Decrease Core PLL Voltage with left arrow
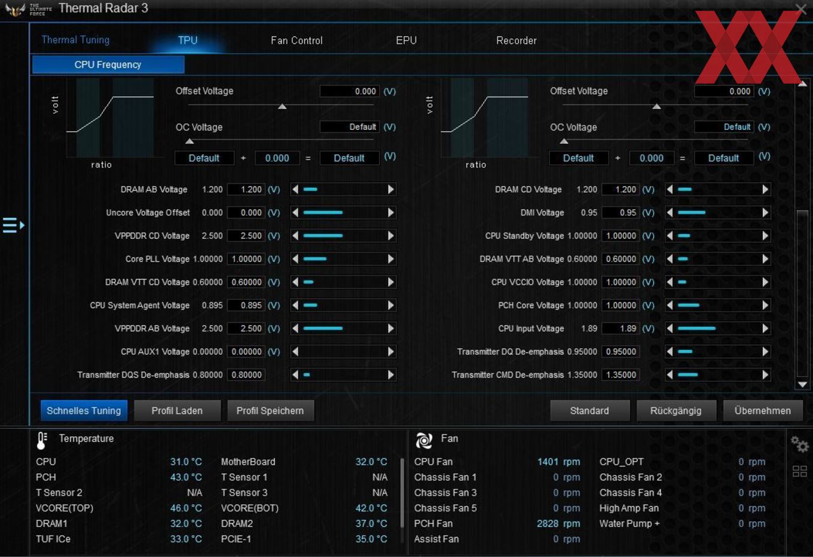 pos(295,259)
